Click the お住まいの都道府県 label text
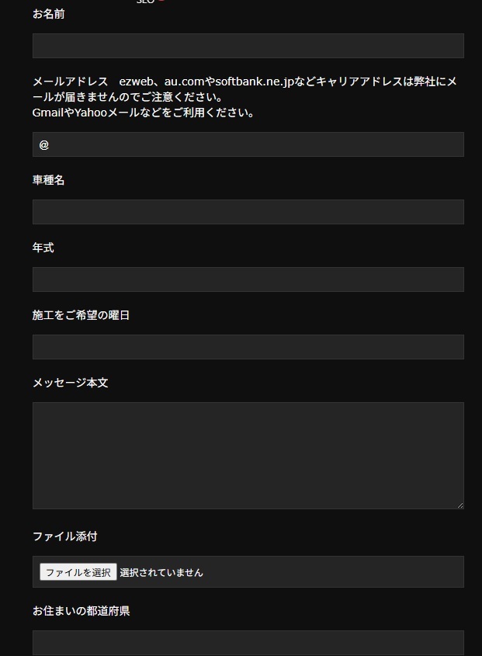The width and height of the screenshot is (482, 656). pyautogui.click(x=81, y=611)
